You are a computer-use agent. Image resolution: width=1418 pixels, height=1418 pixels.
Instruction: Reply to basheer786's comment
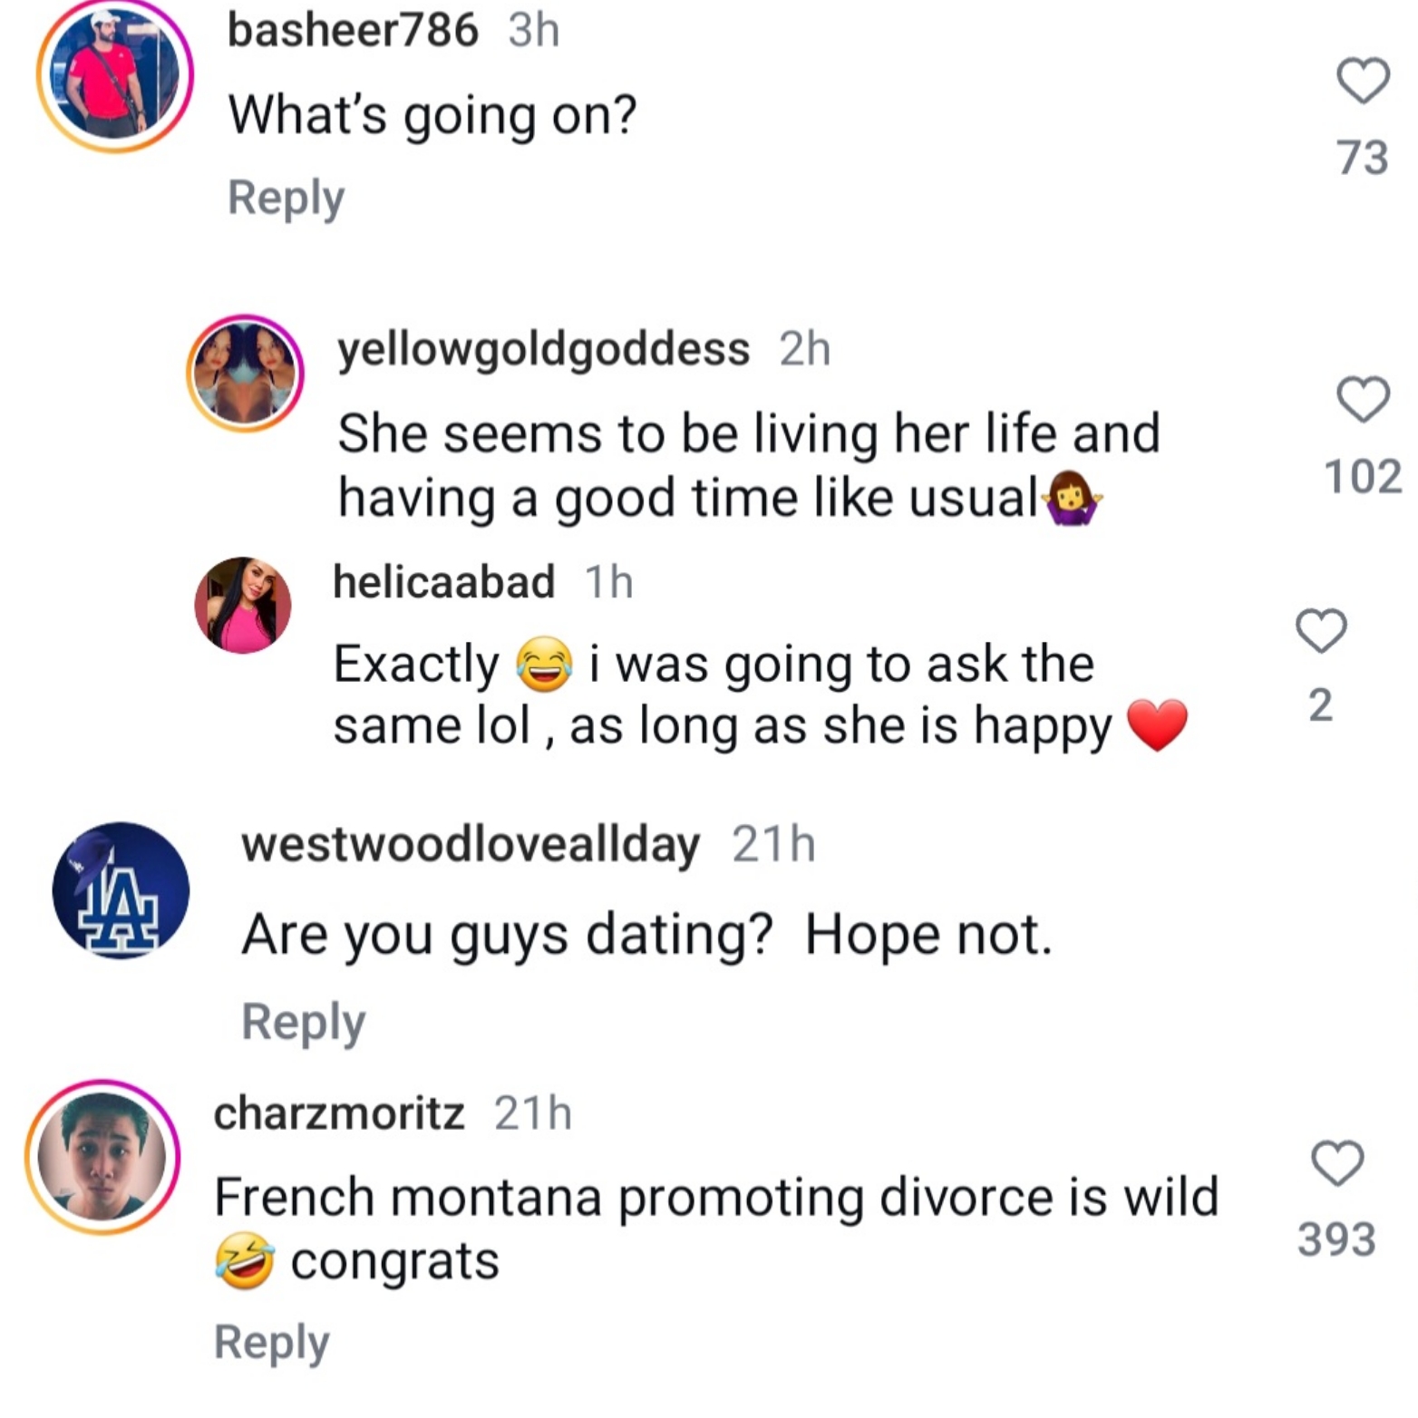tap(287, 196)
